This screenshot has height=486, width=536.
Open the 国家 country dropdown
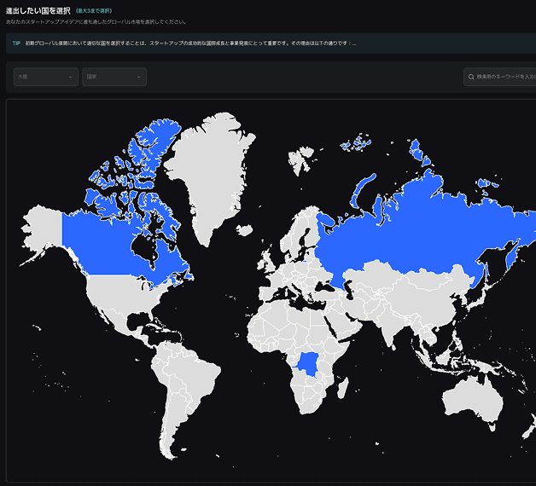coord(114,78)
